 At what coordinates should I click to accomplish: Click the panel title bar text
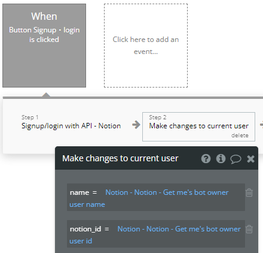pyautogui.click(x=120, y=158)
